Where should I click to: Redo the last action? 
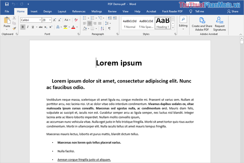[22, 4]
